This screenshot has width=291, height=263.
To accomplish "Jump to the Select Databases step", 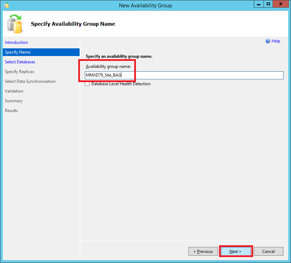I will (x=20, y=62).
